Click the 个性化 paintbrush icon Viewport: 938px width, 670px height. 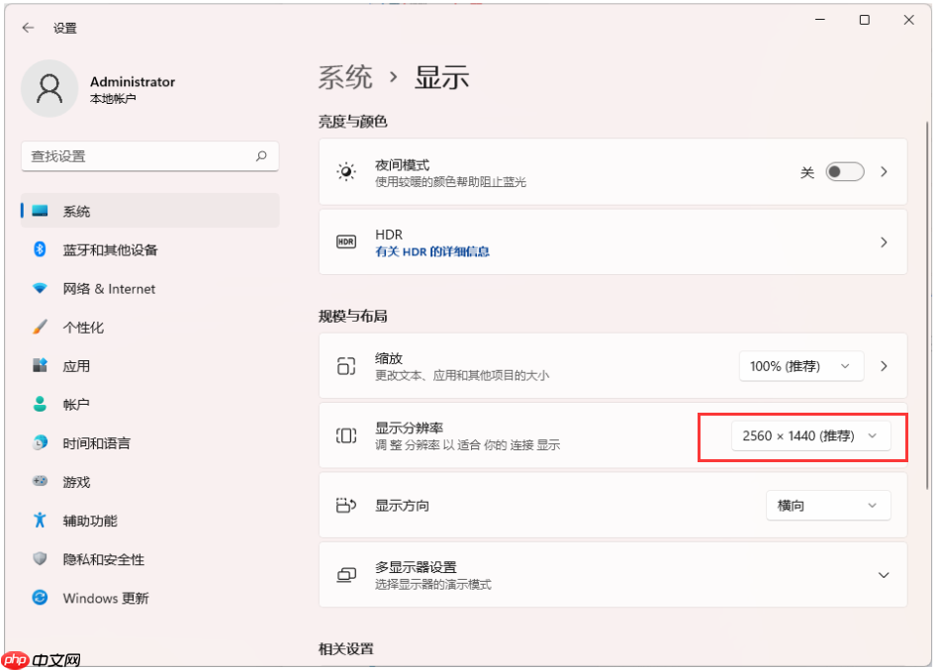(x=40, y=328)
